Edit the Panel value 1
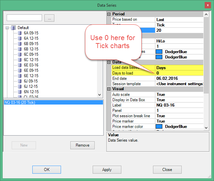The width and height of the screenshot is (214, 181). [179, 111]
